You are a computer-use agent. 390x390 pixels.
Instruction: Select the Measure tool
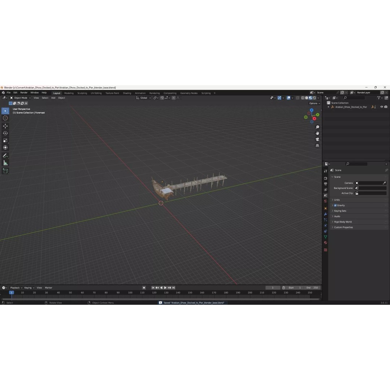[x=5, y=163]
